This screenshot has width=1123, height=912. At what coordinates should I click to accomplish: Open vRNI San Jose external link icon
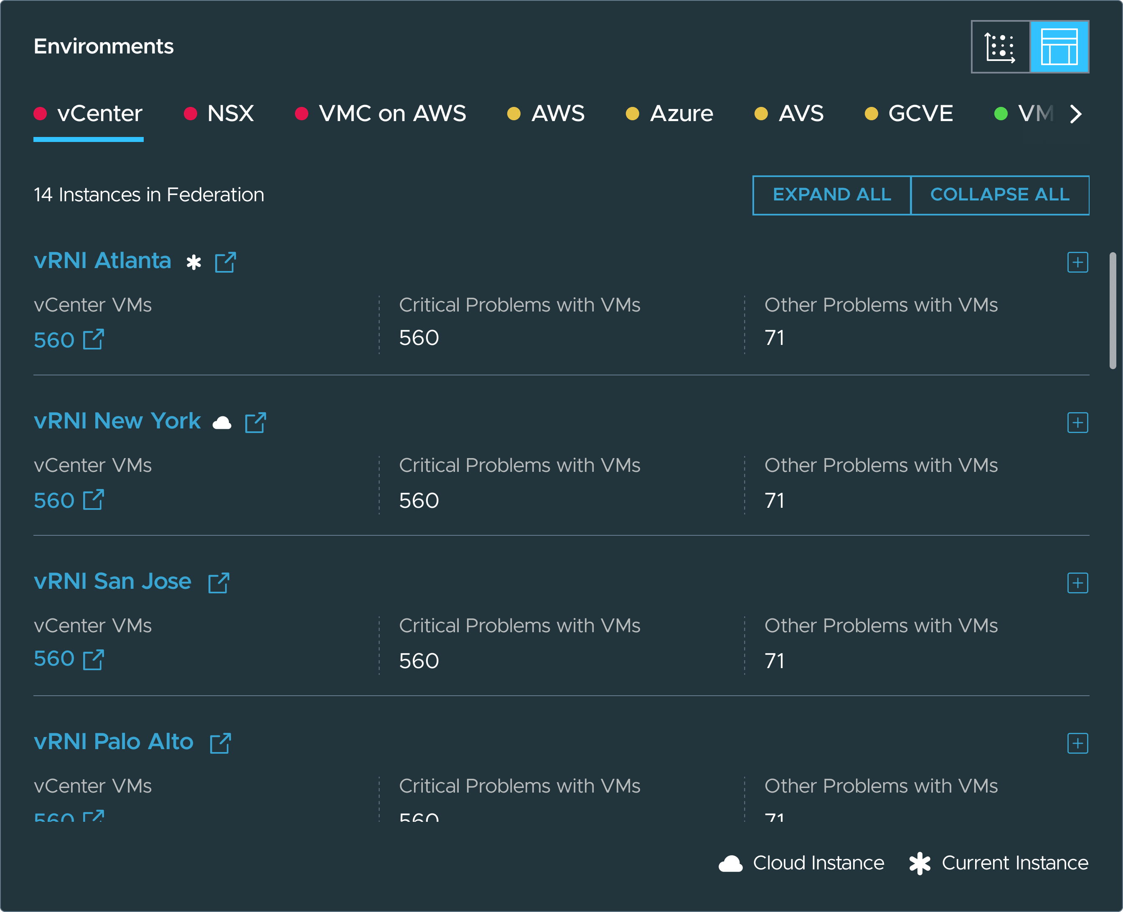[219, 583]
